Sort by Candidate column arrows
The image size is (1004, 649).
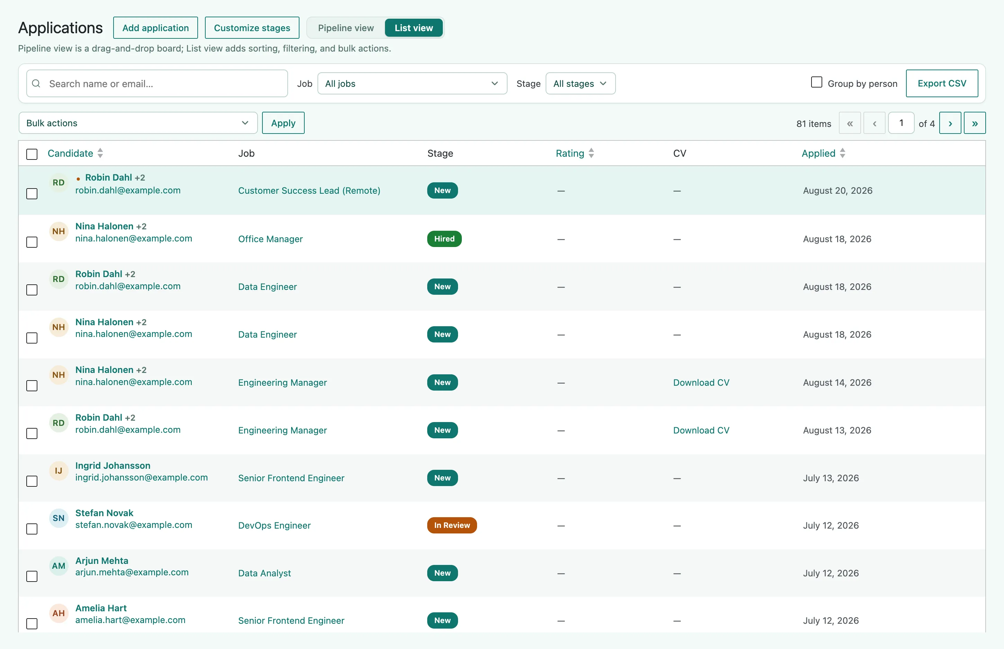pos(100,153)
